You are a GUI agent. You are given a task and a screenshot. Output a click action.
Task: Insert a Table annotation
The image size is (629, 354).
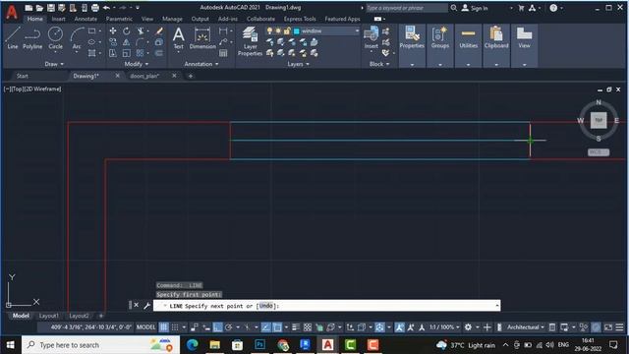point(223,53)
